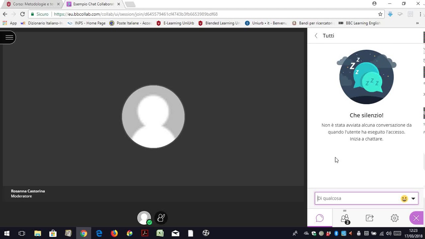Open the volume control tray icon
Image resolution: width=425 pixels, height=239 pixels.
(x=389, y=233)
